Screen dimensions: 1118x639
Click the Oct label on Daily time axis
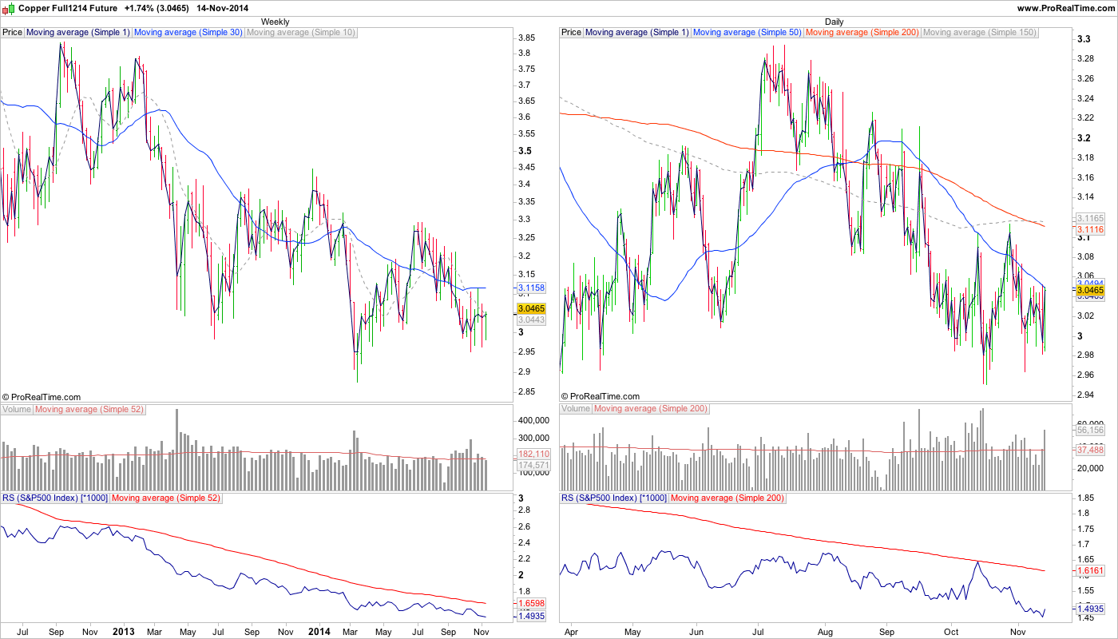(x=952, y=631)
